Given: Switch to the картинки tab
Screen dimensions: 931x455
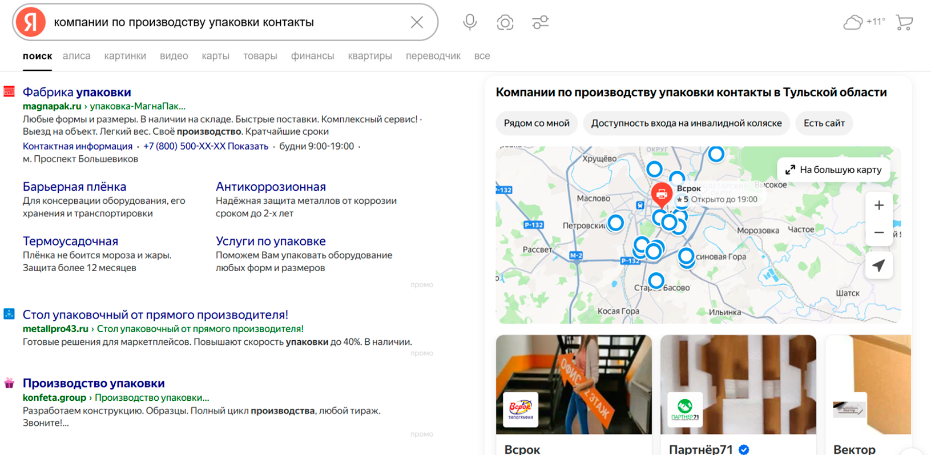Looking at the screenshot, I should [125, 56].
